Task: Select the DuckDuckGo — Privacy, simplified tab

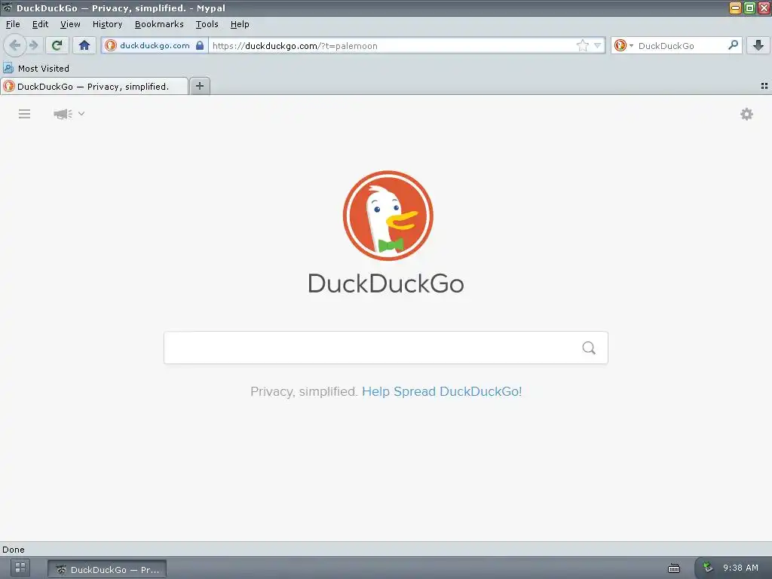Action: point(94,86)
